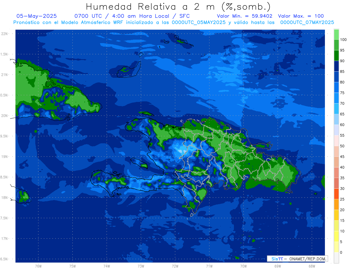Click the 'Sistt - ONAMET/REP.DOM.' credit label
This screenshot has height=270, width=350.
pyautogui.click(x=297, y=259)
